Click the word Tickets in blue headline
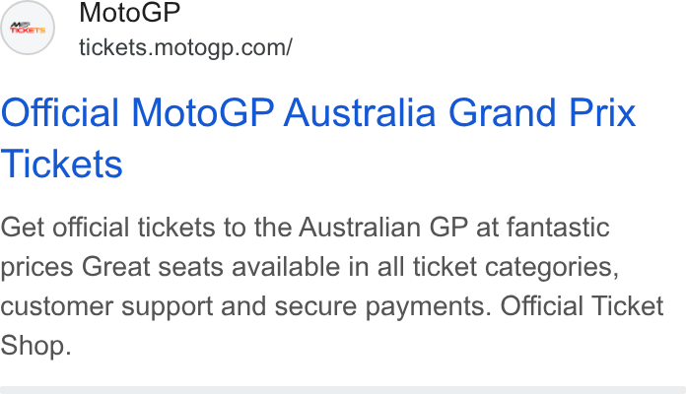 (61, 164)
